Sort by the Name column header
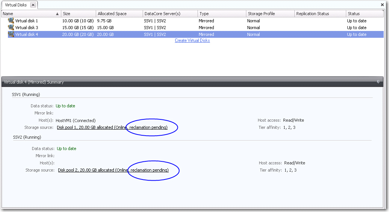This screenshot has width=389, height=212. [x=26, y=14]
